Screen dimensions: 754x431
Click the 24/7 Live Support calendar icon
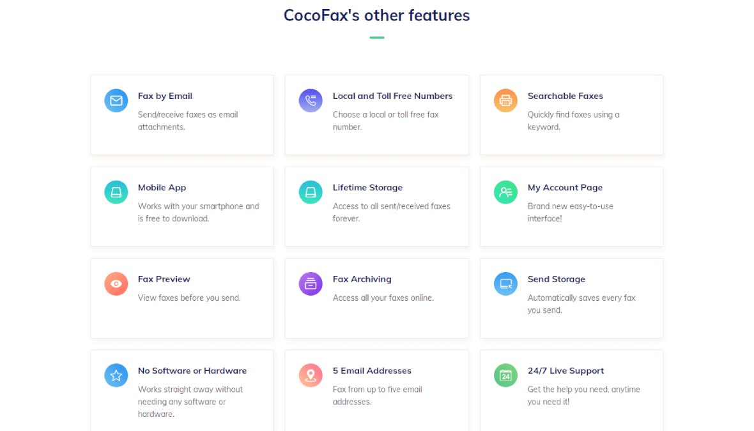(x=505, y=375)
